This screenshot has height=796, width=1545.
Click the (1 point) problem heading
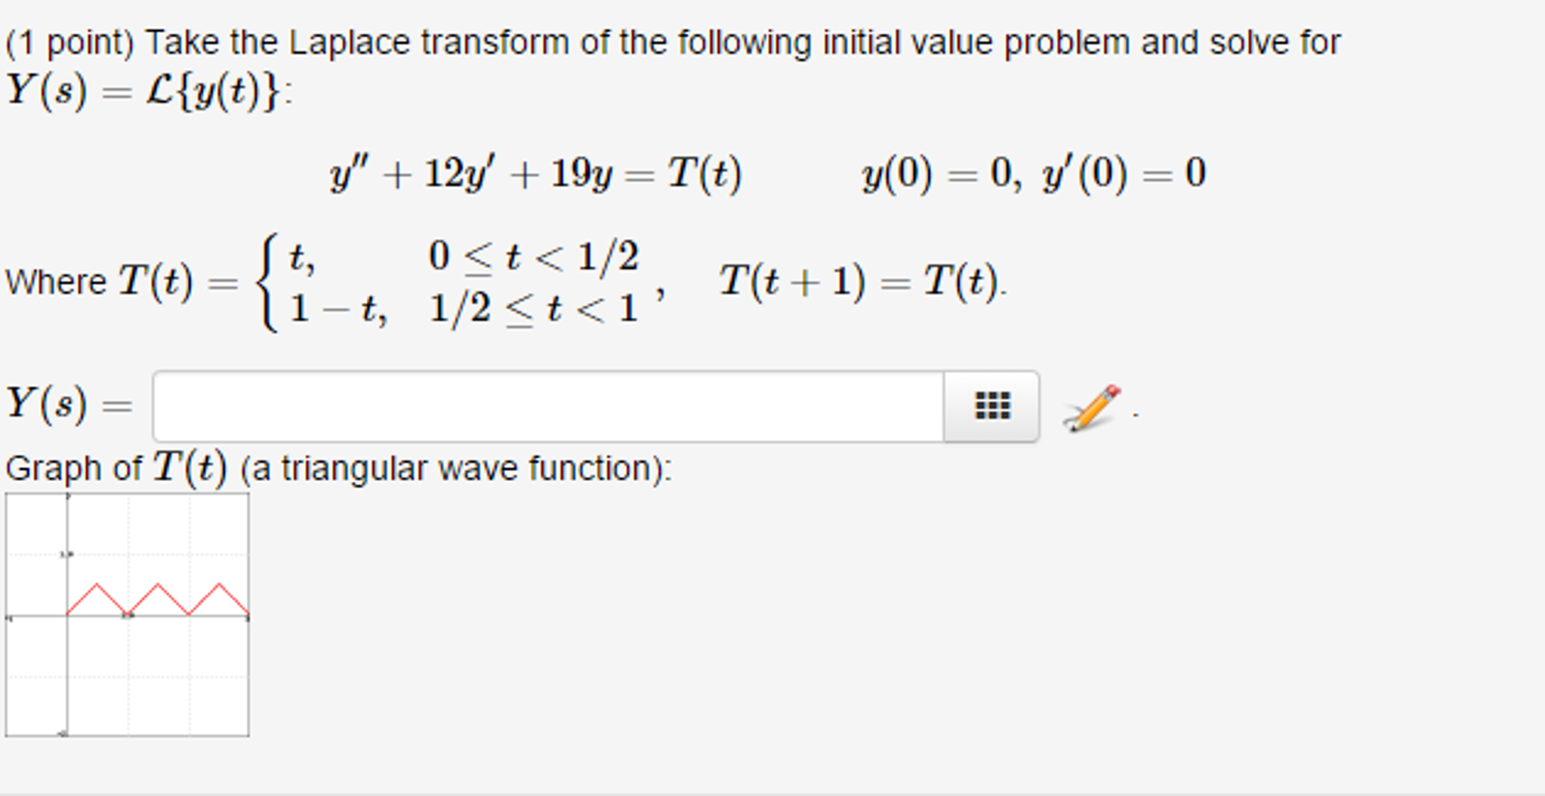pyautogui.click(x=73, y=42)
